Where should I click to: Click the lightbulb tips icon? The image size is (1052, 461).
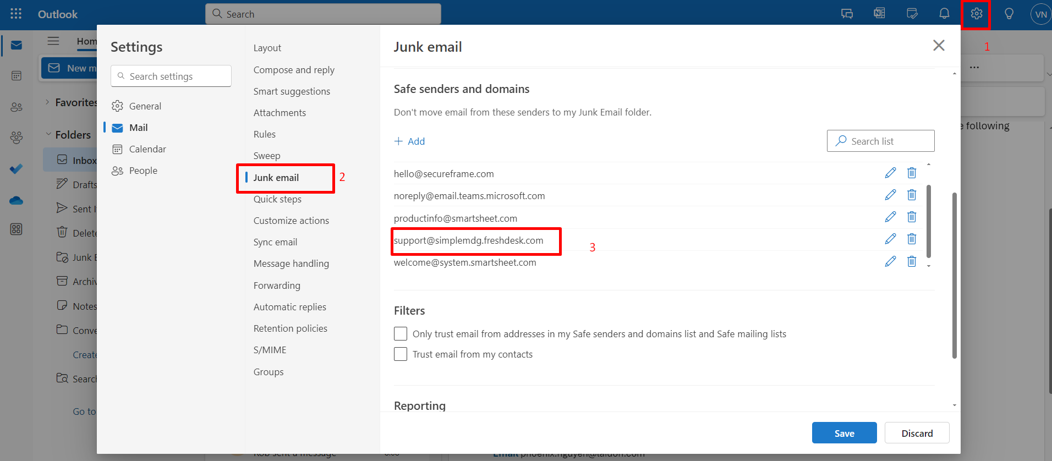tap(1009, 14)
